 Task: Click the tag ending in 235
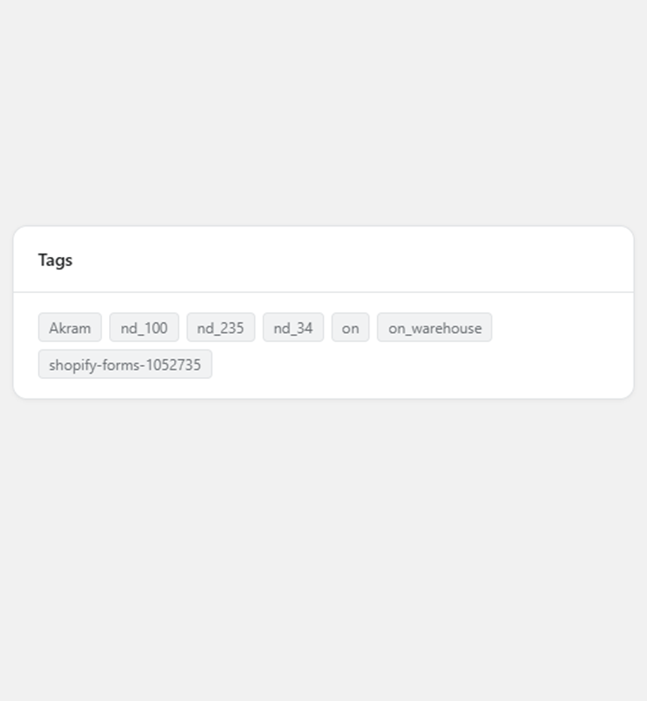[x=221, y=328]
